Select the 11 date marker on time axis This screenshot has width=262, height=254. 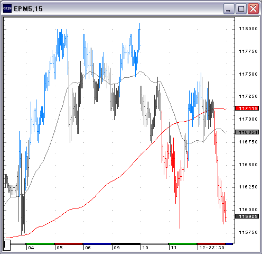174,248
